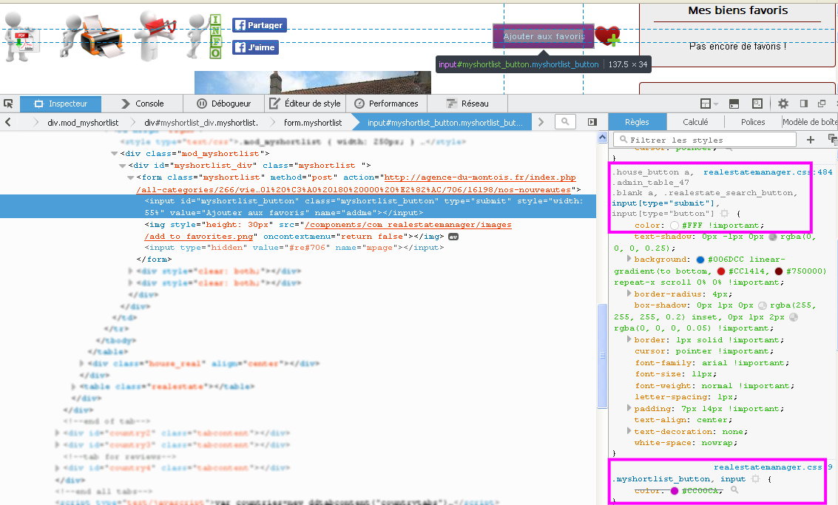Select breadcrumb div#myshortlist_div.myshortlist

(201, 123)
